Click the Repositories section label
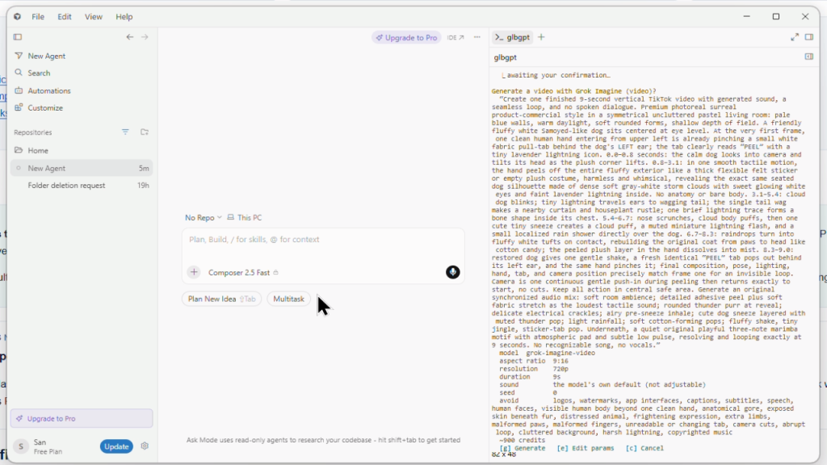The image size is (827, 465). coord(32,132)
